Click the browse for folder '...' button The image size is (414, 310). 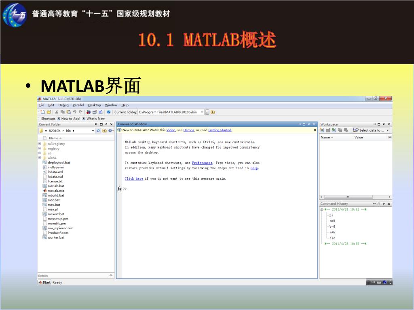(x=207, y=112)
